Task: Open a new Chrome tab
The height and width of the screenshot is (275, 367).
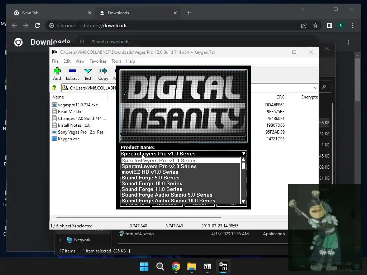Action: (x=189, y=13)
